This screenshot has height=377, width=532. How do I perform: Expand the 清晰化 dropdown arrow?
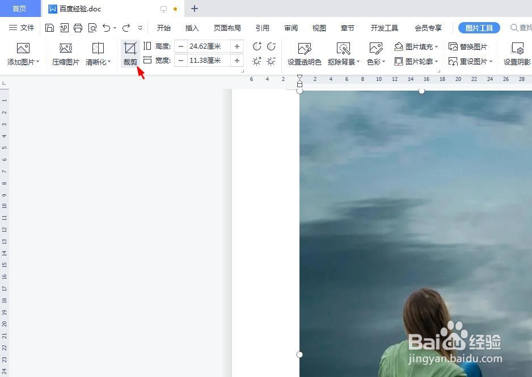click(x=109, y=62)
